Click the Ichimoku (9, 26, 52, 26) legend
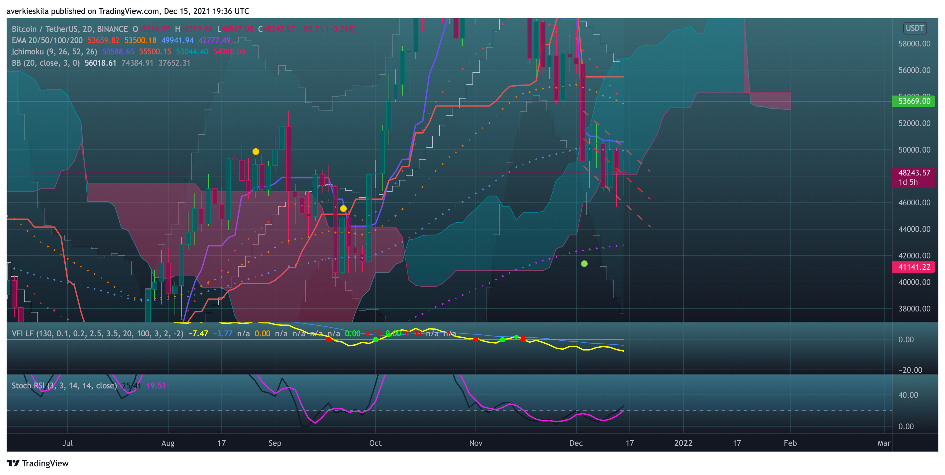This screenshot has height=475, width=945. point(54,52)
